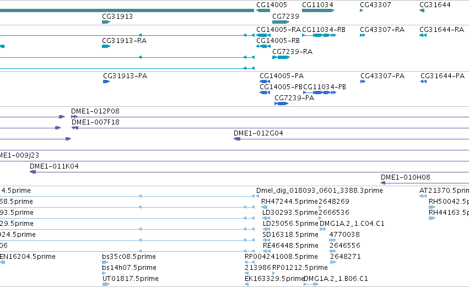Select the CG14005 gene label
This screenshot has width=469, height=287.
[x=272, y=5]
